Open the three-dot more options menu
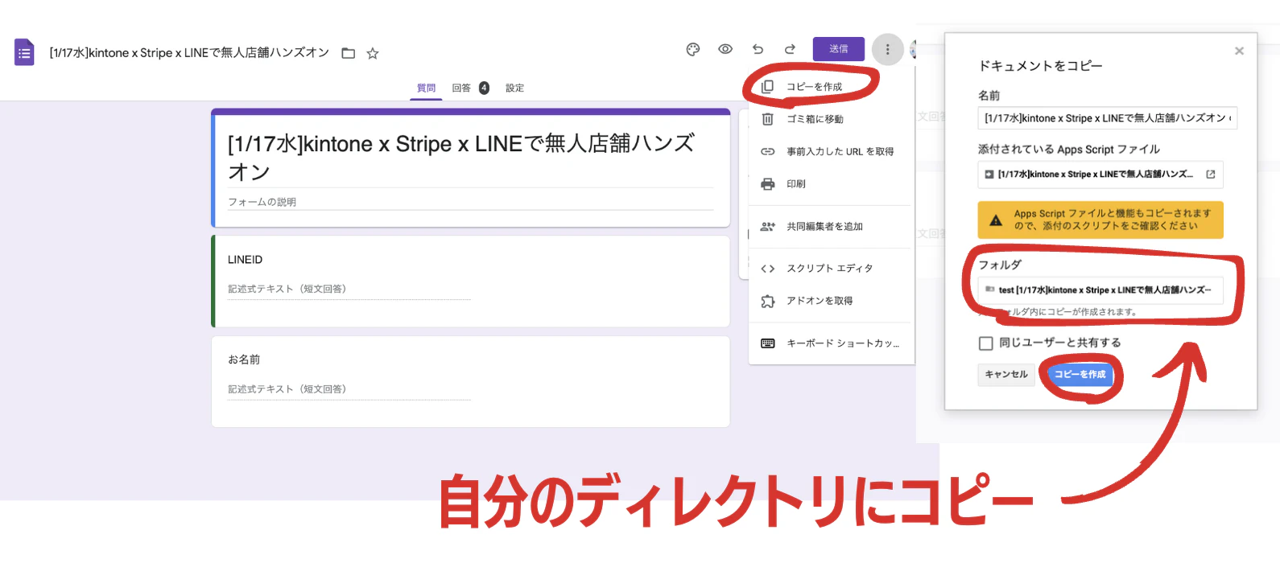 coord(887,49)
